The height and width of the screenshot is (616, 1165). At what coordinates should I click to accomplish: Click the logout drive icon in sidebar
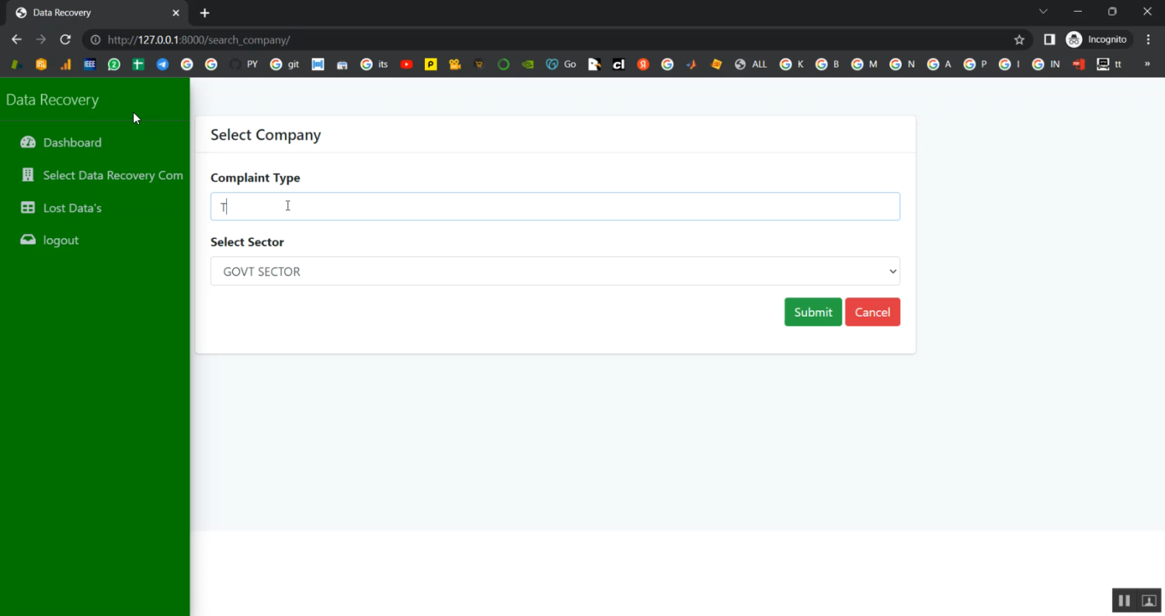[x=28, y=240]
